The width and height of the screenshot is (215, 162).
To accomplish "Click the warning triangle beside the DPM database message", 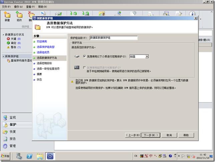I will [72, 82].
